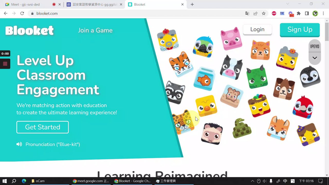329x185 pixels.
Task: Click the hamster blook
Action: (232, 96)
